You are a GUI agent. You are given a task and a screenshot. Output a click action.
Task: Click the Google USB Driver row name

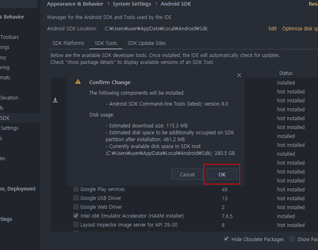pyautogui.click(x=100, y=198)
